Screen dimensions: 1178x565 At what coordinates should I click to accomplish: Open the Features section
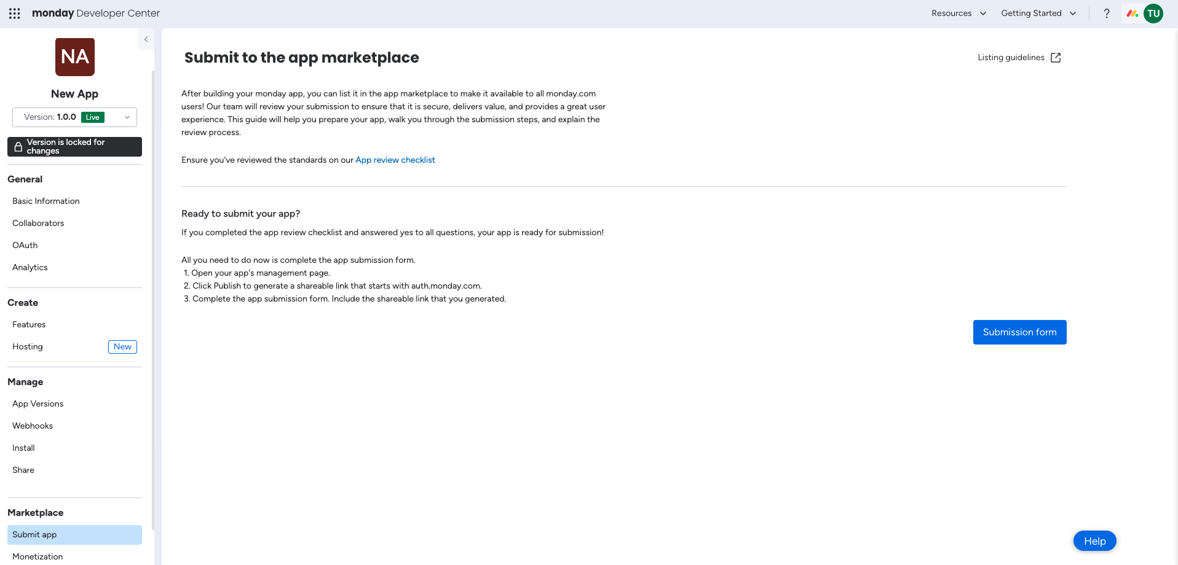(74, 325)
